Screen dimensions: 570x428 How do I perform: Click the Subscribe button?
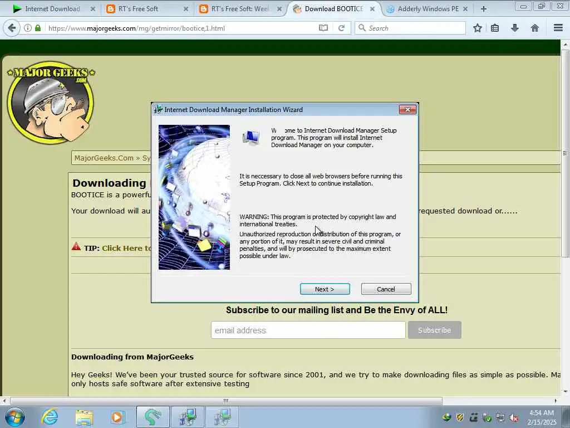point(434,330)
